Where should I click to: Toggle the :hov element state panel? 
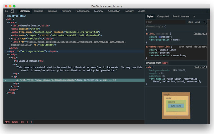(190, 22)
